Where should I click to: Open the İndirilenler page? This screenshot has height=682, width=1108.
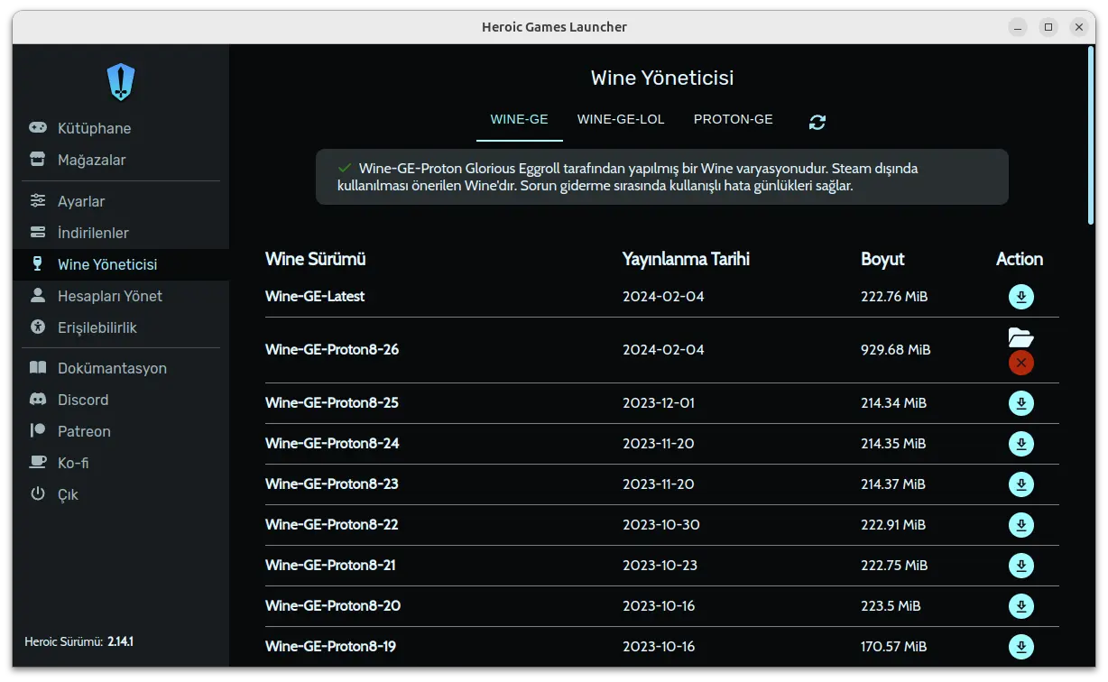121,233
